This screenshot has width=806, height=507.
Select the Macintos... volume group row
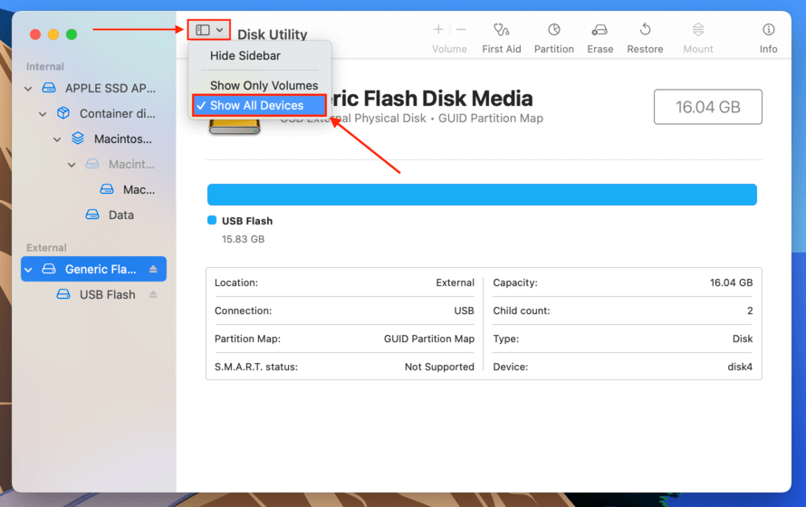coord(93,139)
